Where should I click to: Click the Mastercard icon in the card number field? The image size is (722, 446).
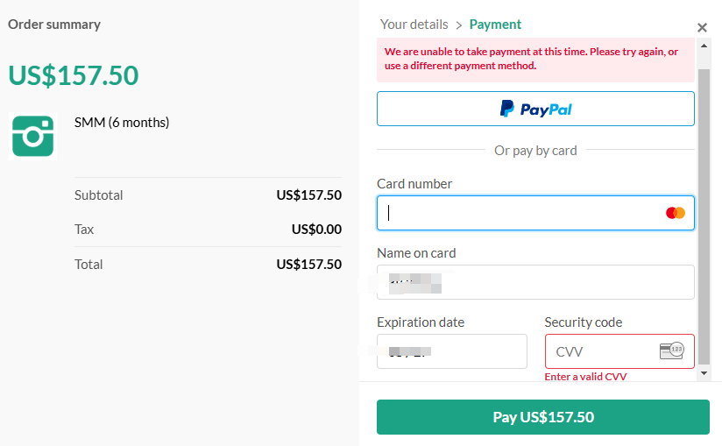(x=675, y=213)
